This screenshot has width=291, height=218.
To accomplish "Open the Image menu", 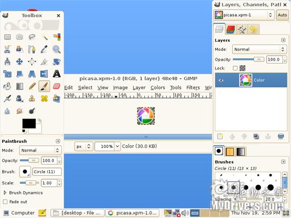I will tap(120, 87).
